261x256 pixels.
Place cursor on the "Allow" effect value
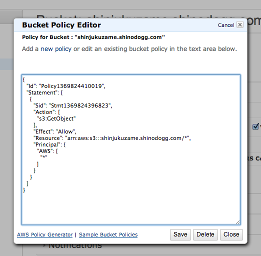point(65,131)
